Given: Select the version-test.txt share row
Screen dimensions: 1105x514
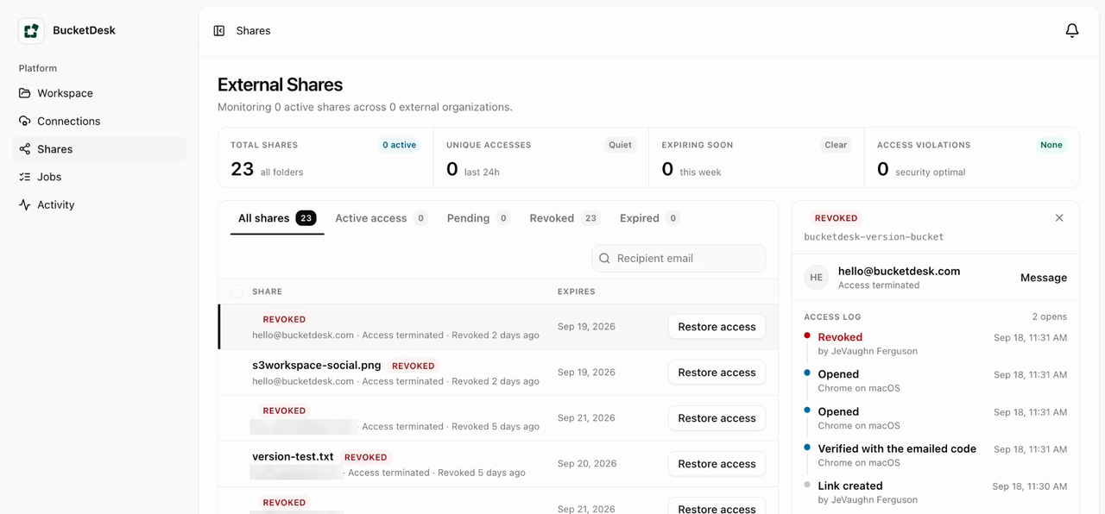Looking at the screenshot, I should point(498,464).
